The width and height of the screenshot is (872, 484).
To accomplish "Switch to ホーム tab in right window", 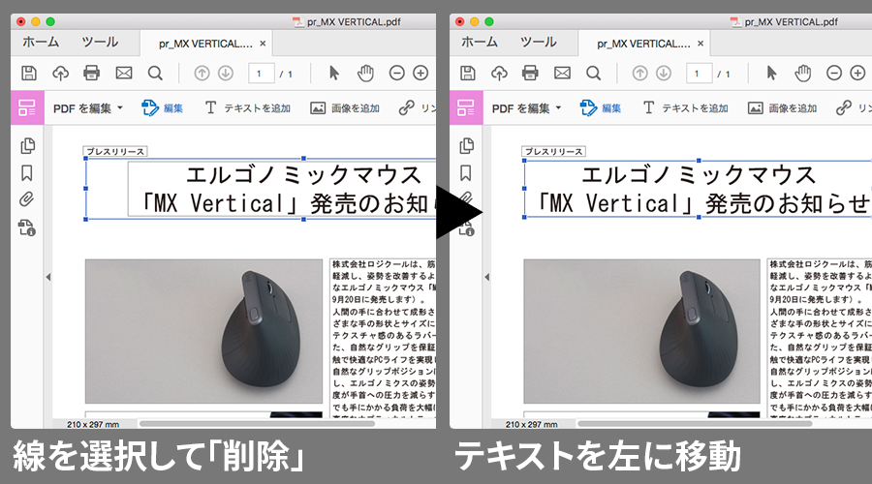I will 480,43.
